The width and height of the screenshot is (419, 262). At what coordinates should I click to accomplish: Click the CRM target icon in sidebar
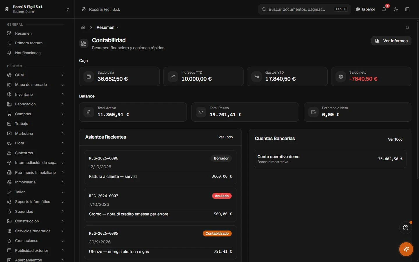(x=9, y=75)
